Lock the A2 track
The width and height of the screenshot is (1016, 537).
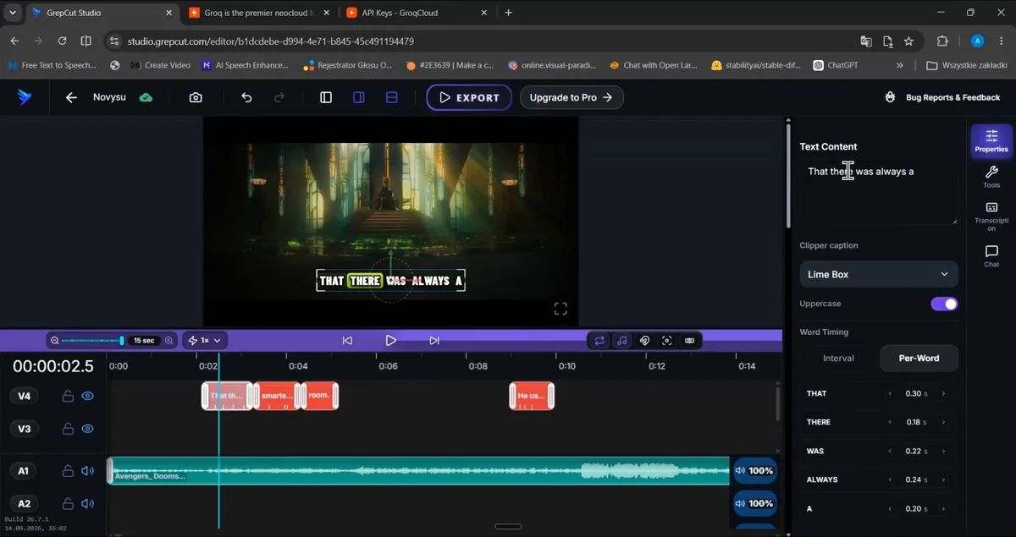click(66, 504)
